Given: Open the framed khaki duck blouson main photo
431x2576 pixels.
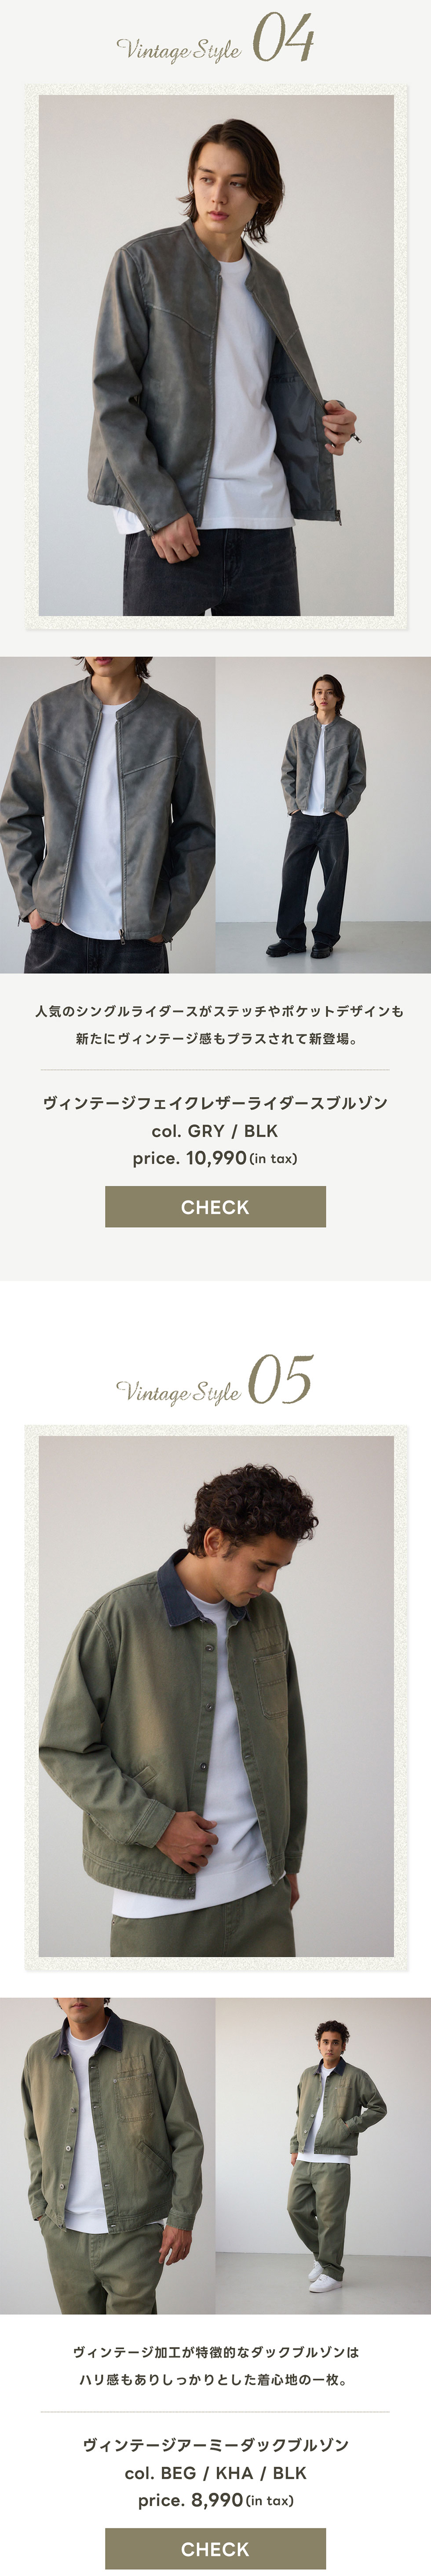Looking at the screenshot, I should [x=215, y=1697].
